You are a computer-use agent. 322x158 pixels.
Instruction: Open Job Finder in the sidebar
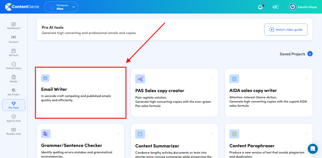click(x=14, y=92)
